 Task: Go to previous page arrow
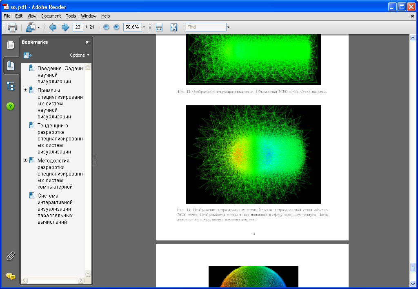click(x=53, y=27)
